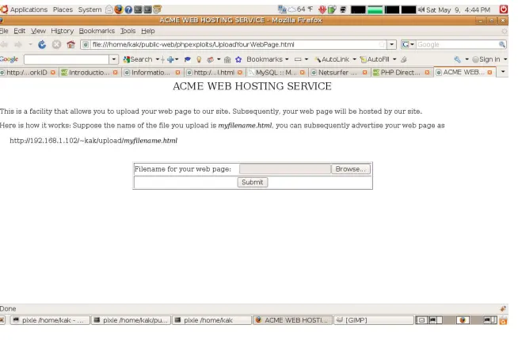Click the rectangle popup icon on Google Toolbar
This screenshot has height=340, width=518.
(298, 59)
